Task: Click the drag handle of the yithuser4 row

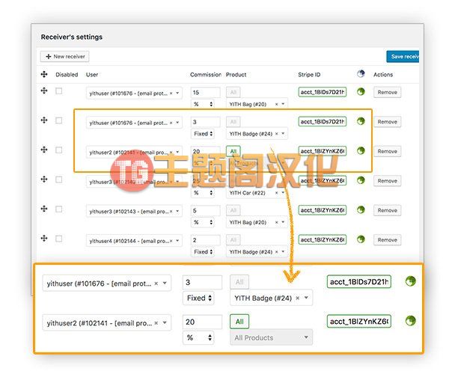Action: tap(44, 238)
